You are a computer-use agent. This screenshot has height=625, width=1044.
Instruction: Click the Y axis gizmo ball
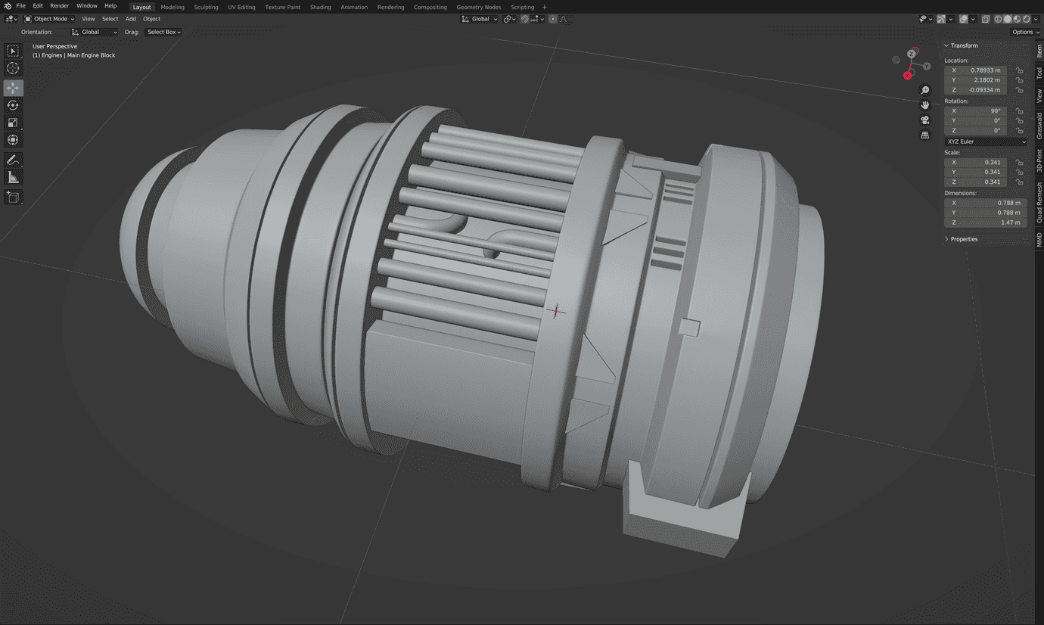coord(926,67)
